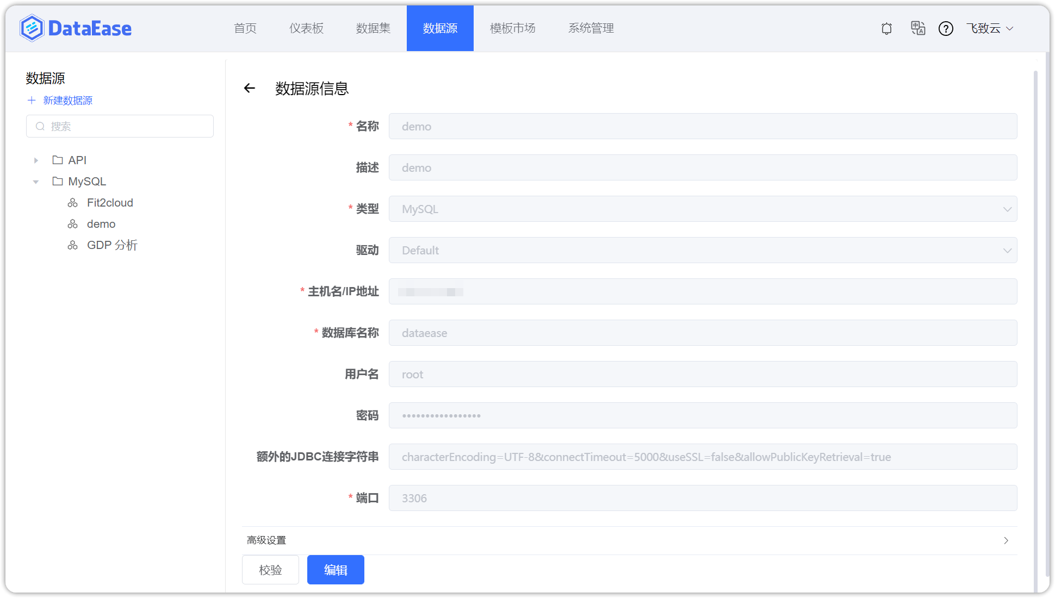Screen dimensions: 1055x598
Task: Click the datasource icon beside GDP 分析
Action: pos(73,245)
